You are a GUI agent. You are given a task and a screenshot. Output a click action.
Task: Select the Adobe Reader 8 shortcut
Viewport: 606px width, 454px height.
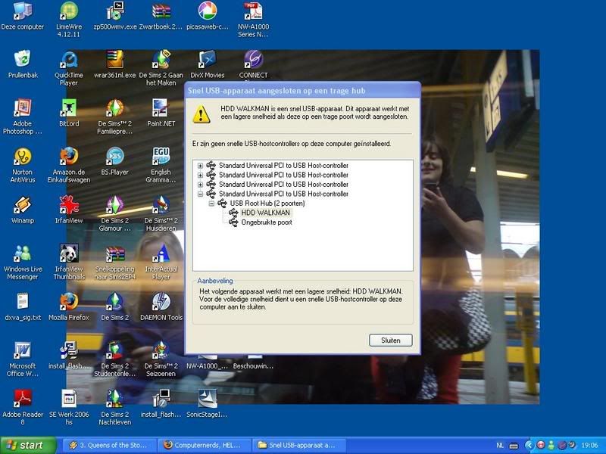23,408
